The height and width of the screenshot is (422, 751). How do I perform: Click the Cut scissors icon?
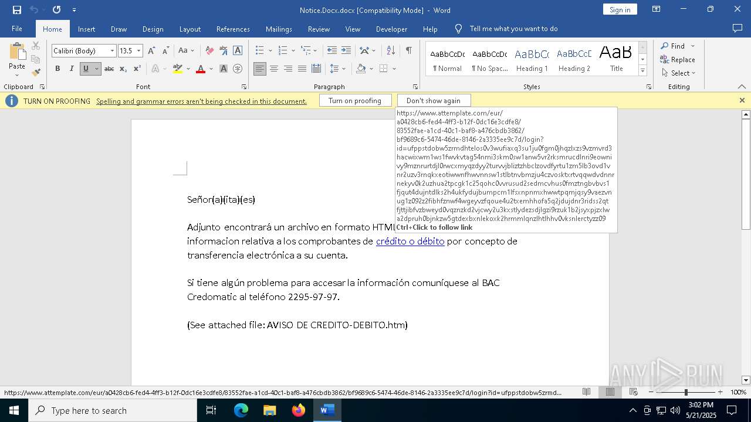tap(36, 46)
